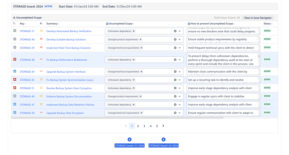
Task: Open STORAGE board: H1 2024 link
Action: [x=129, y=145]
